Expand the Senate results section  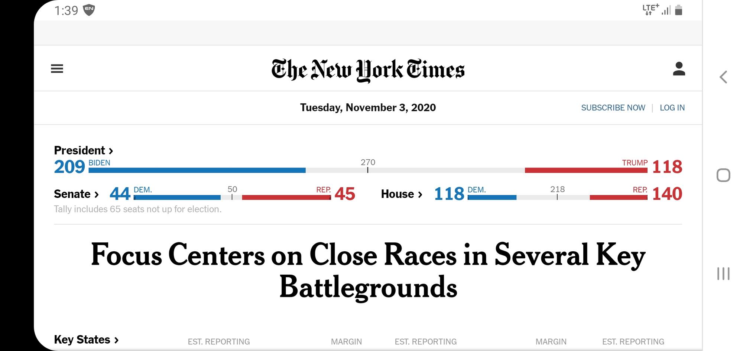76,194
